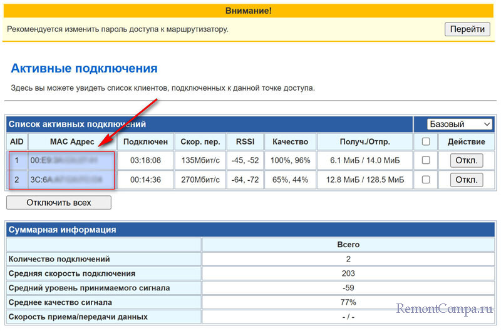
Task: Check the checkbox for connection AID 2
Action: pos(426,180)
